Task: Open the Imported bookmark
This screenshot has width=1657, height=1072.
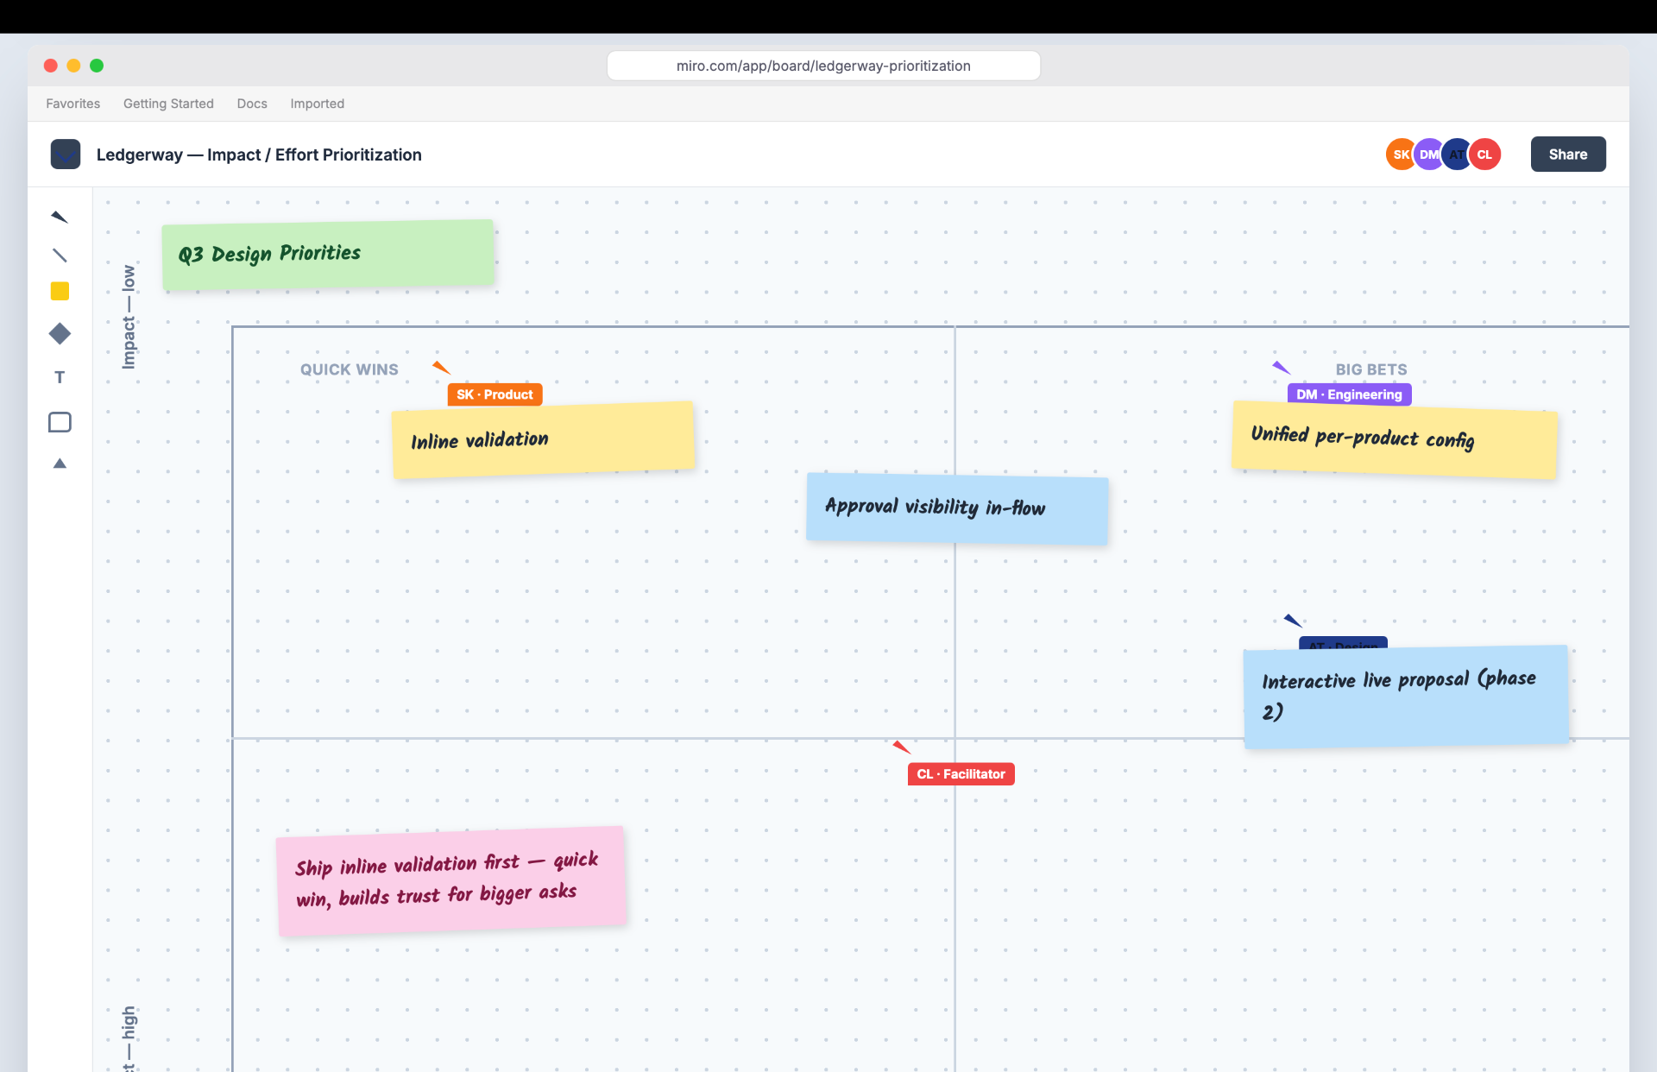Action: (317, 104)
